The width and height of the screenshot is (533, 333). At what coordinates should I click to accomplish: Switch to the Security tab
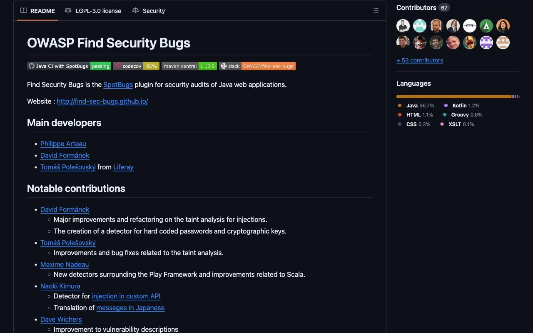tap(149, 11)
